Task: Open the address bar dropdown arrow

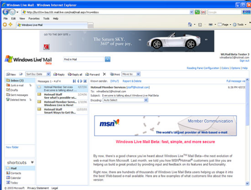Action: (x=192, y=12)
